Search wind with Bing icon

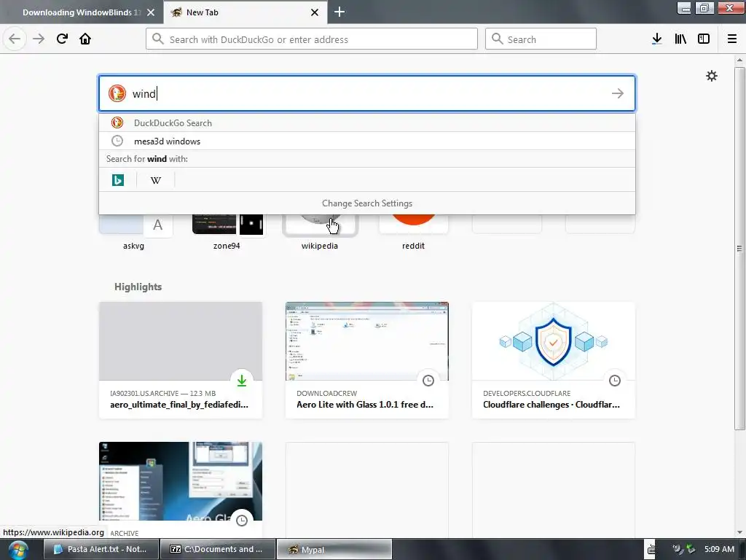(118, 180)
